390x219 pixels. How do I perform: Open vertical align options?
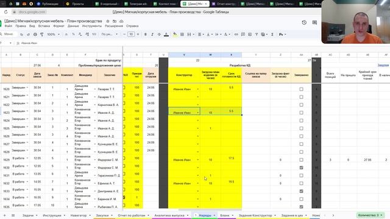(x=209, y=34)
